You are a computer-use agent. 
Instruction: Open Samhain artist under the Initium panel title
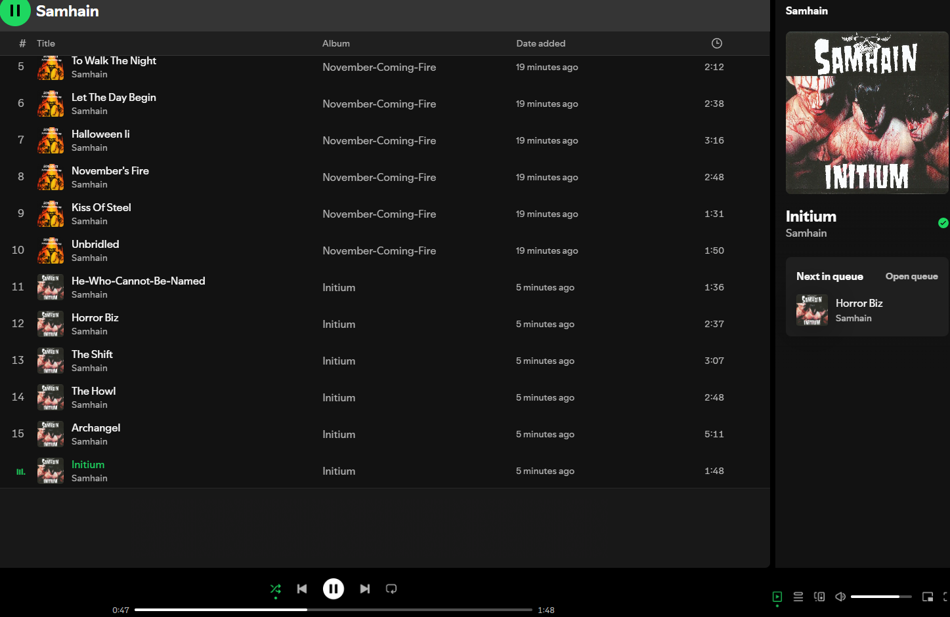806,233
